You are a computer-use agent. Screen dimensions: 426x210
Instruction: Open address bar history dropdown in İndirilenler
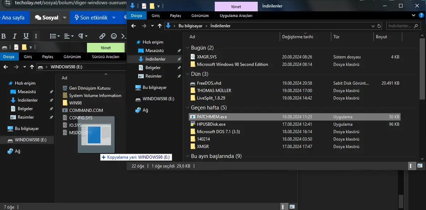(372, 26)
